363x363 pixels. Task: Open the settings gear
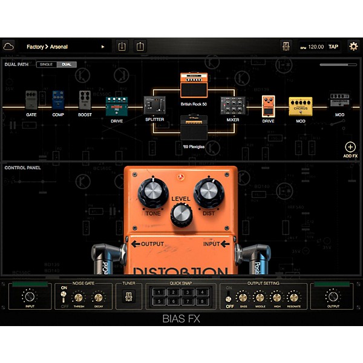pyautogui.click(x=353, y=47)
